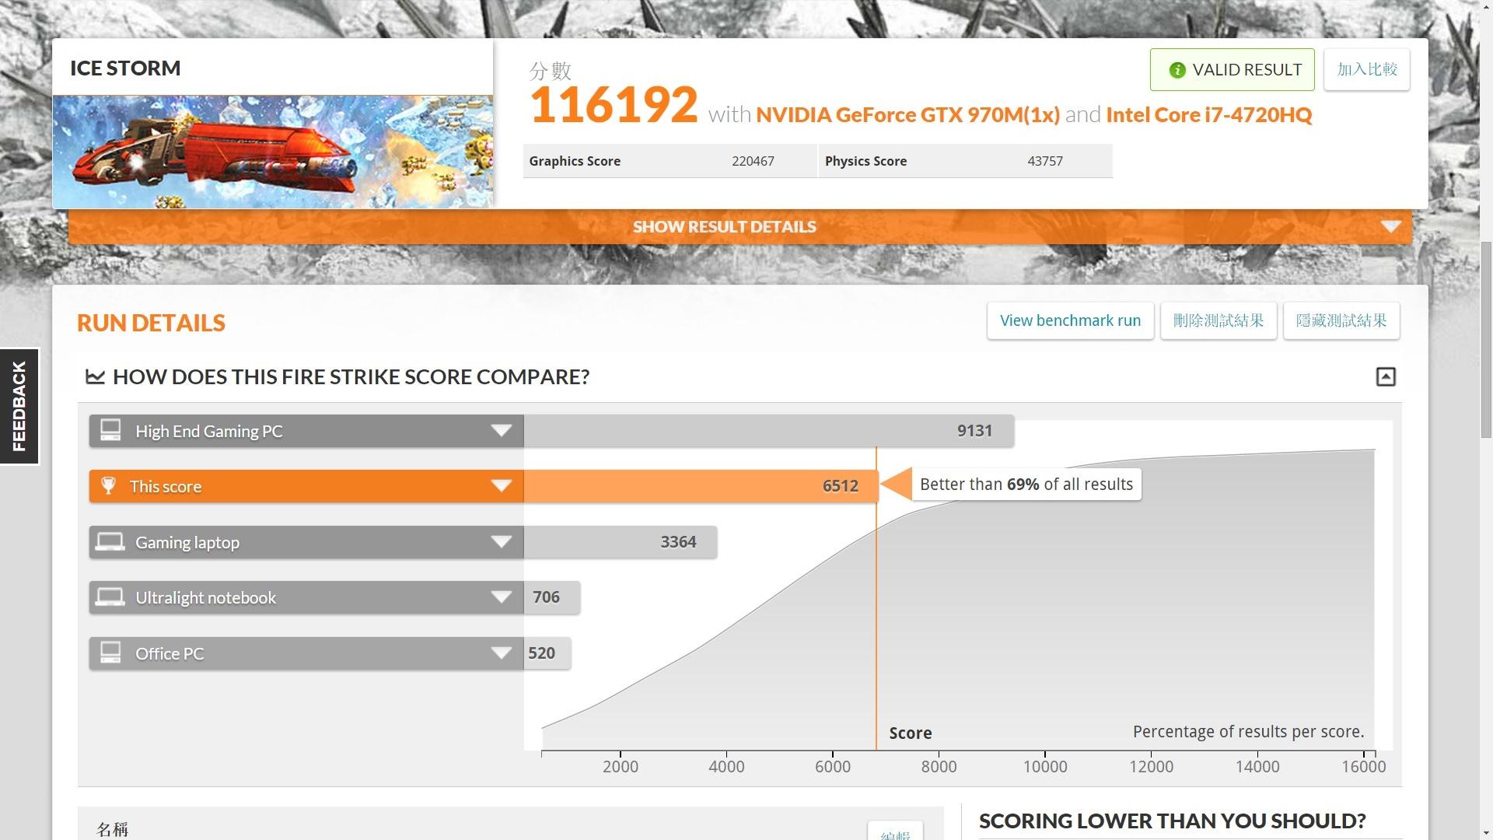Screen dimensions: 1493x840
Task: Click the 隱藏測試結果 hide result button
Action: 1341,320
